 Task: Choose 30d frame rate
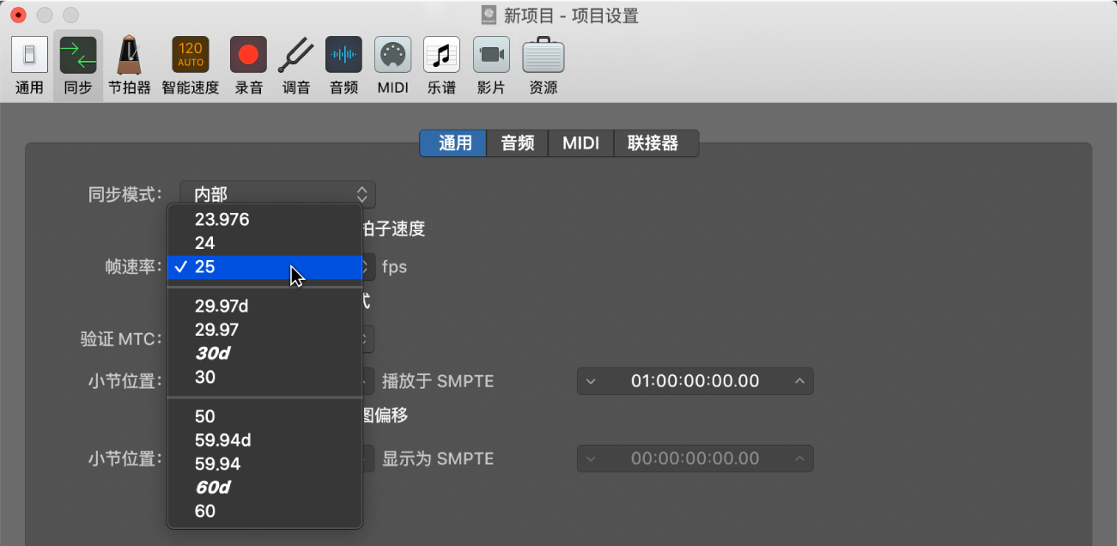tap(264, 354)
